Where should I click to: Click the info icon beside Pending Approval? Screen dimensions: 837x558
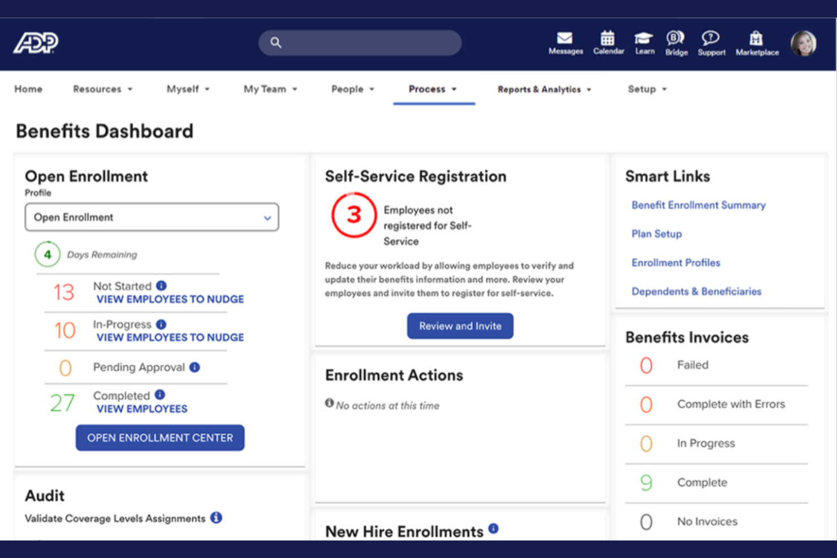[195, 367]
